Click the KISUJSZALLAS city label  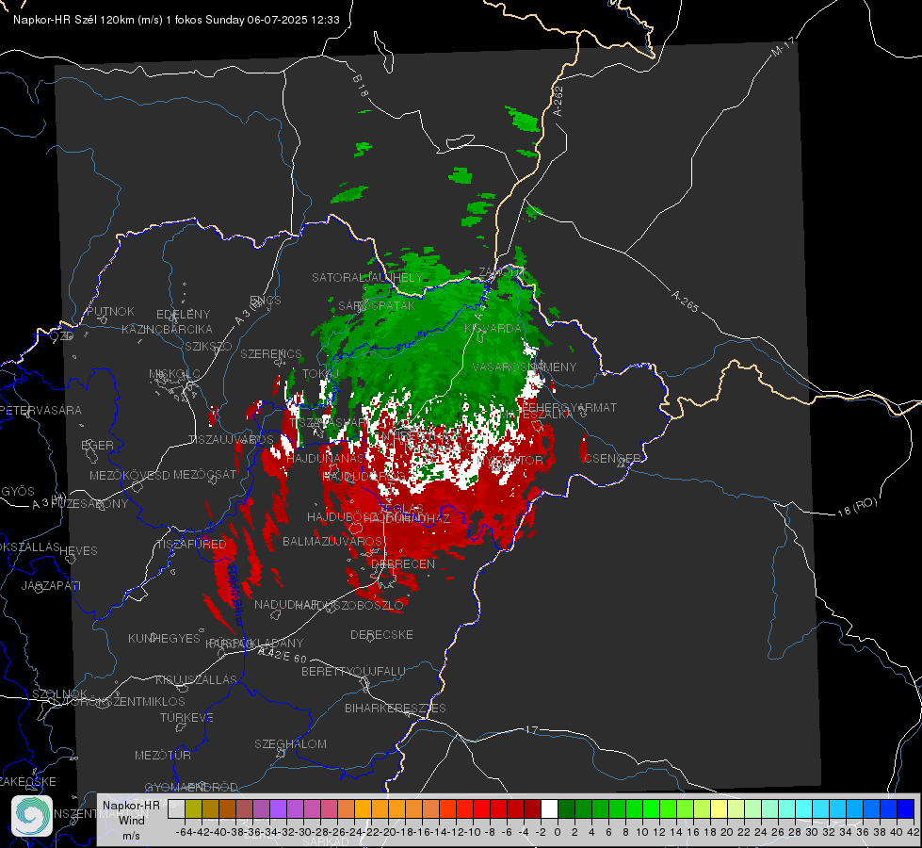click(x=197, y=679)
